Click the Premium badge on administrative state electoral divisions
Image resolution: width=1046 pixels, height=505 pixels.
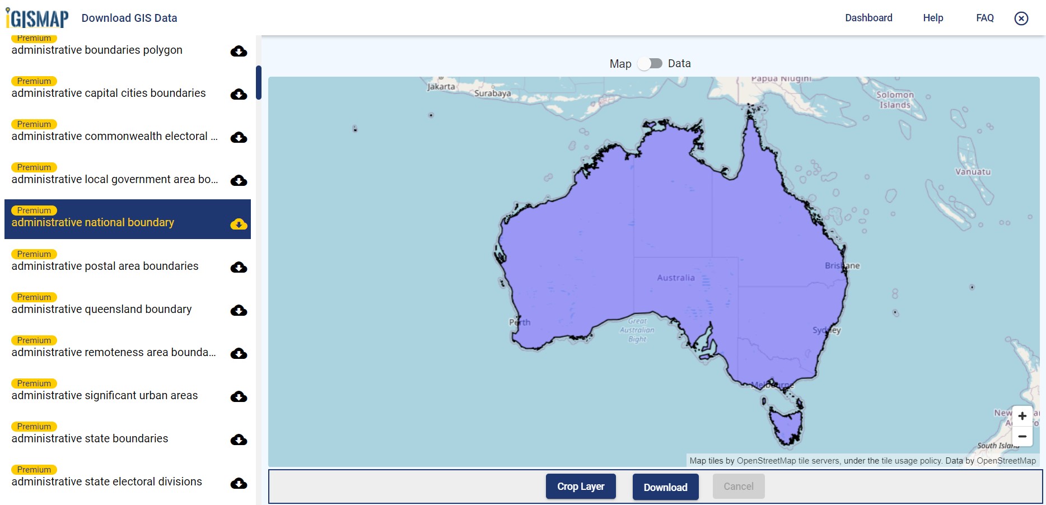click(x=34, y=469)
